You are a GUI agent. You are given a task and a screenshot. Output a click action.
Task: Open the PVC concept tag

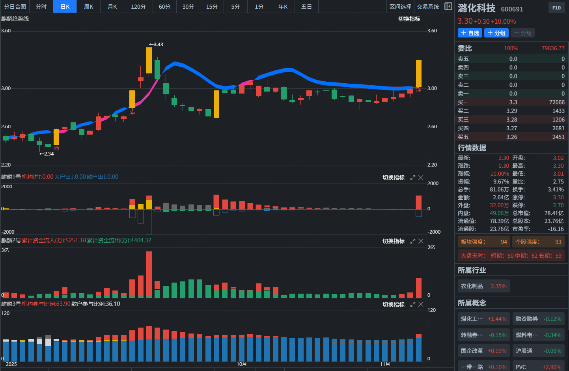coord(538,367)
